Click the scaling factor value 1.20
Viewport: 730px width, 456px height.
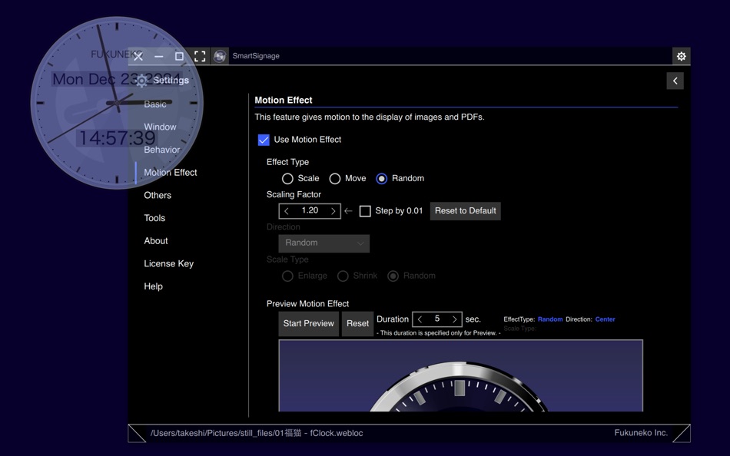click(310, 211)
